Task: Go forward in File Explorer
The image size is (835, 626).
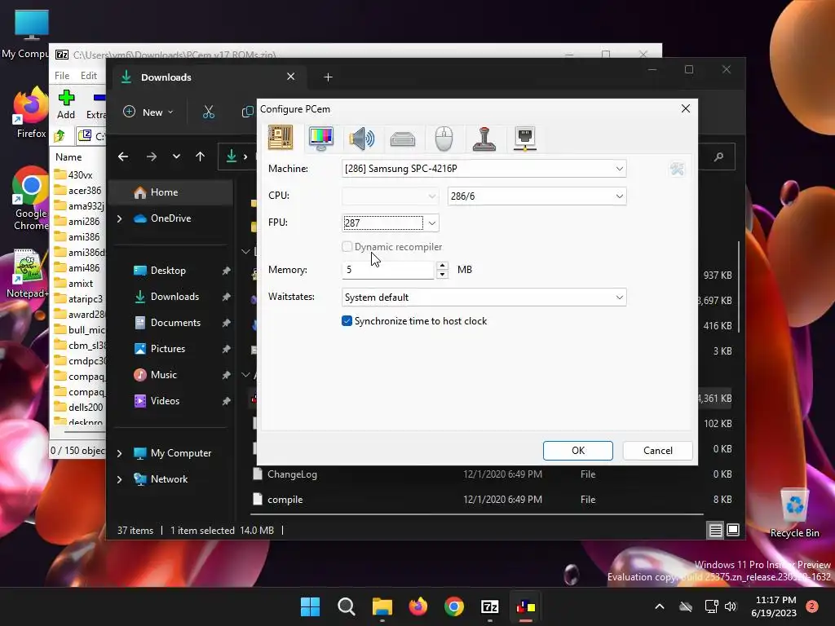Action: pyautogui.click(x=151, y=156)
